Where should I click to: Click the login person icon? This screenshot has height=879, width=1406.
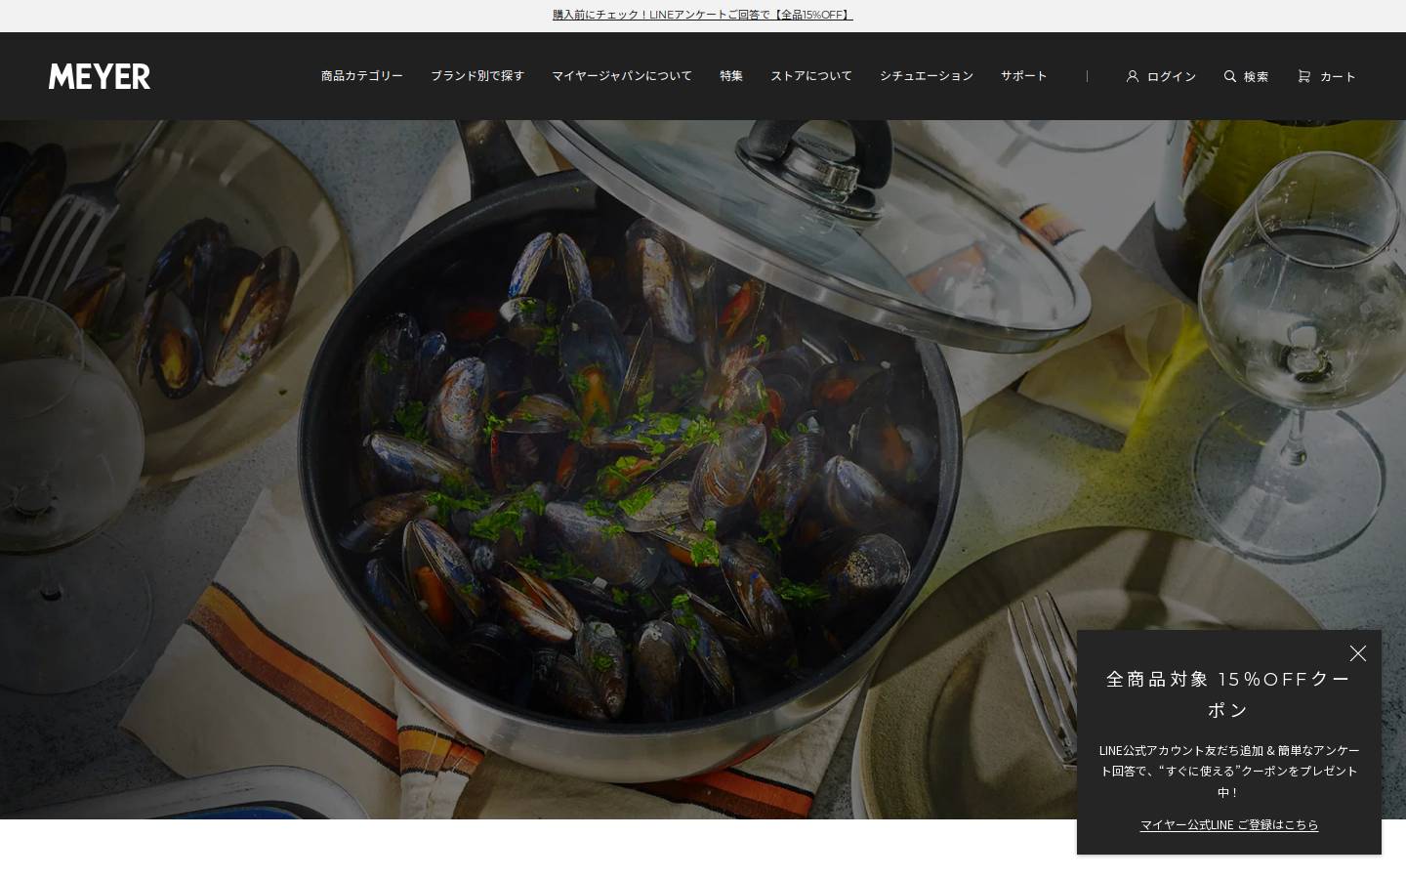[1133, 76]
